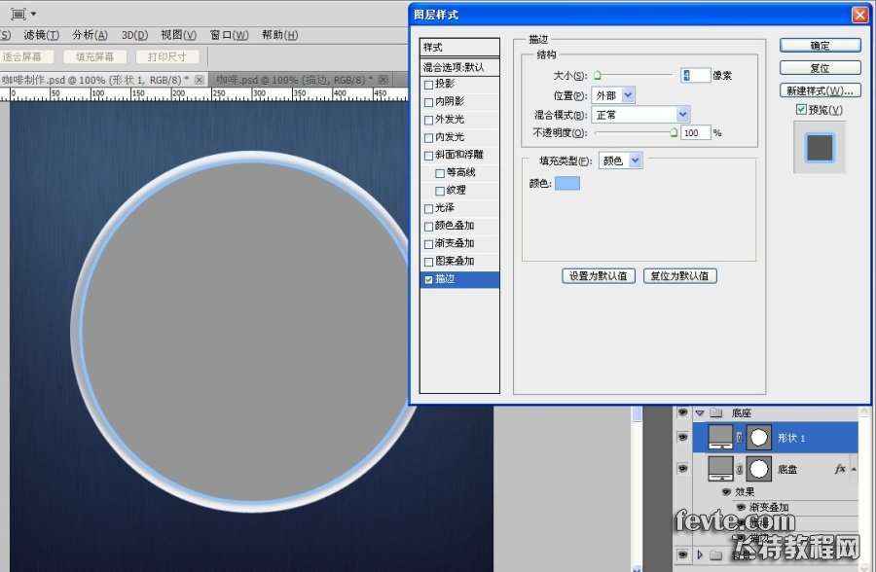
Task: Open the 滤镜(T) filter menu
Action: point(41,35)
